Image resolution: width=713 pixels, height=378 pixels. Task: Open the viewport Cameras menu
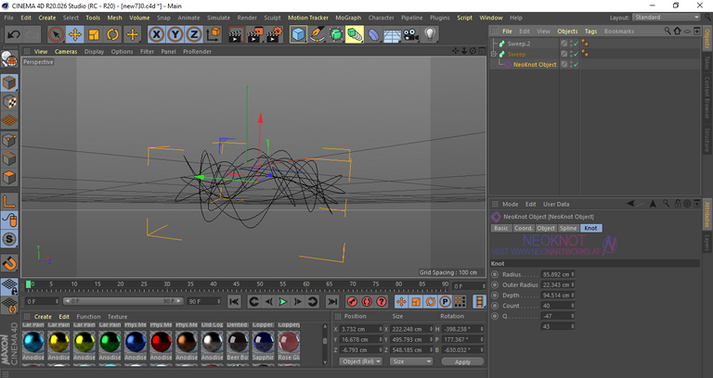[66, 51]
